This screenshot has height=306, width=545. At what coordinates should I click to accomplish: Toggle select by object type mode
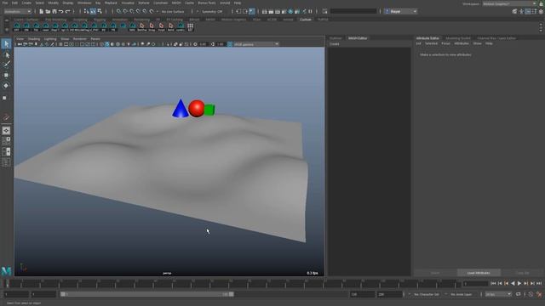point(93,11)
